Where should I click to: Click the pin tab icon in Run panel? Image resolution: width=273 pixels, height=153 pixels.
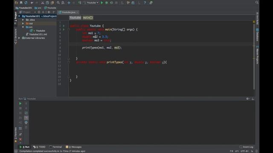pos(20,134)
